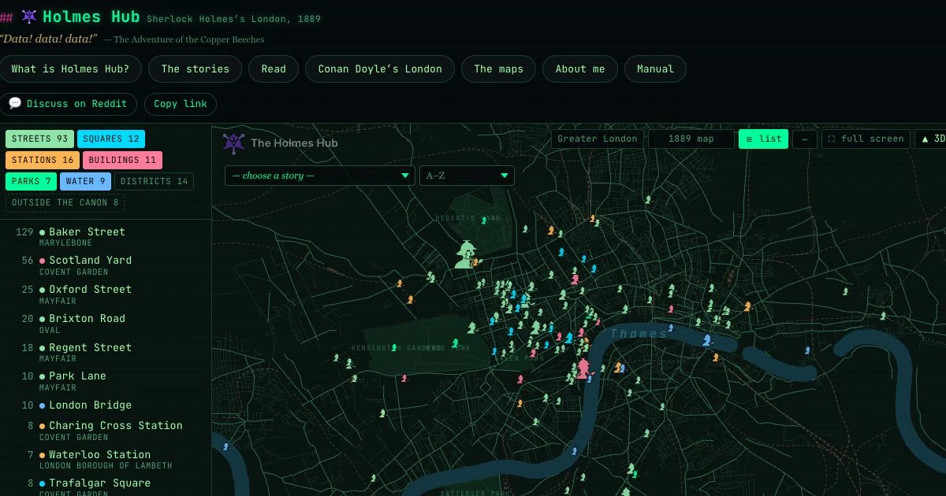Image resolution: width=946 pixels, height=496 pixels.
Task: Click the blue marker on the Thames river
Action: click(x=708, y=340)
